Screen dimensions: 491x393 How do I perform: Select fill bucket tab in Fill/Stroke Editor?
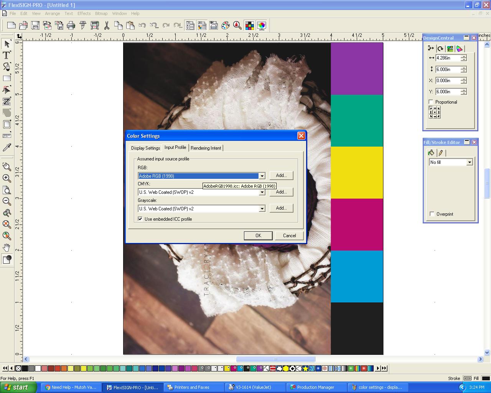pos(431,153)
